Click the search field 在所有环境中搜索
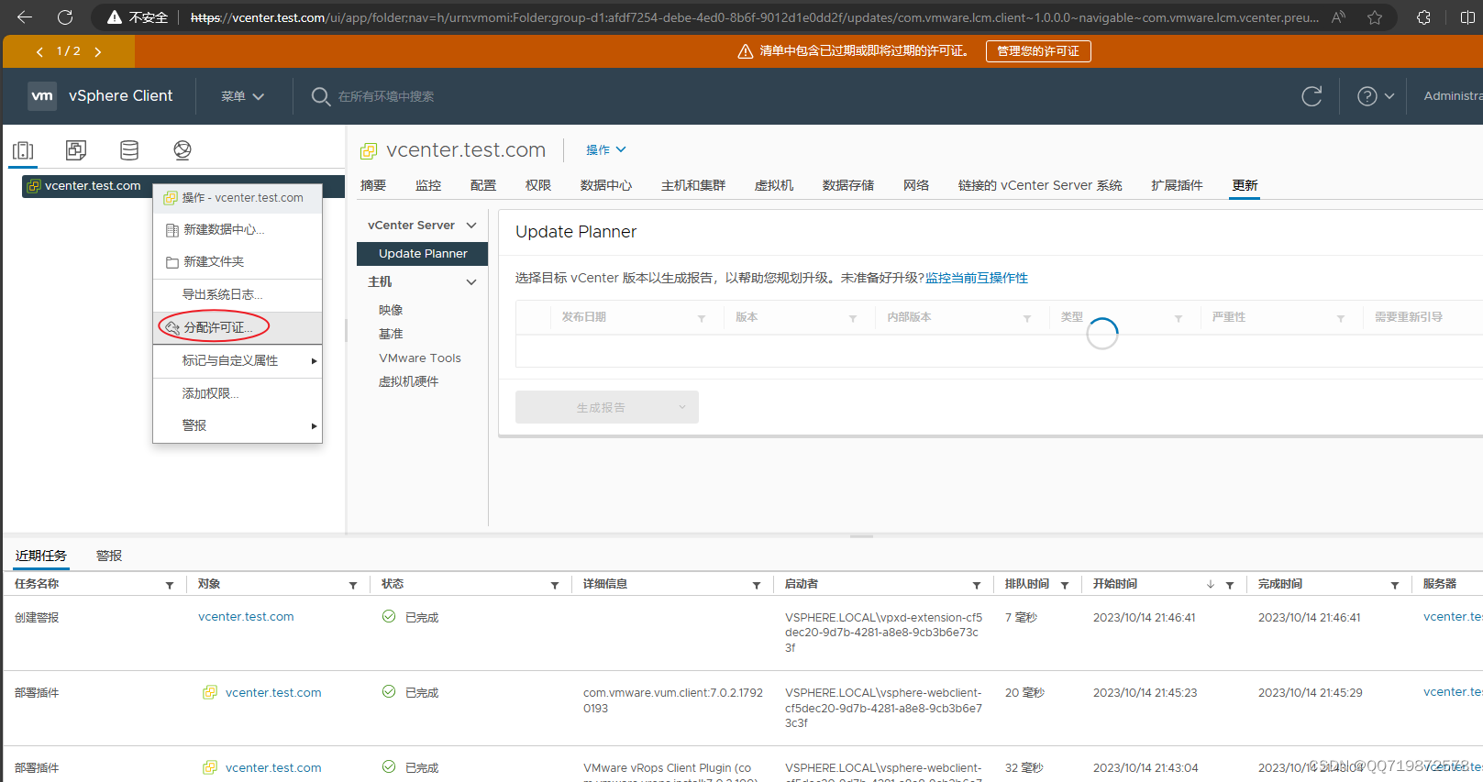This screenshot has width=1483, height=782. point(386,96)
